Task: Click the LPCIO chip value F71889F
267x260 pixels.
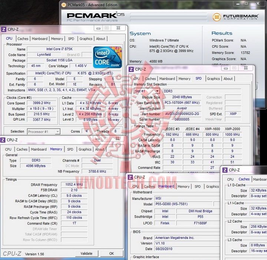Action: tap(198, 223)
